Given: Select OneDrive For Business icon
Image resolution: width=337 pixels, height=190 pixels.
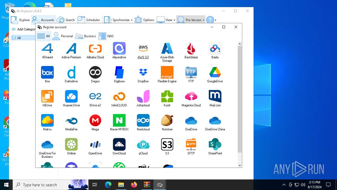Looking at the screenshot, I should (x=47, y=144).
